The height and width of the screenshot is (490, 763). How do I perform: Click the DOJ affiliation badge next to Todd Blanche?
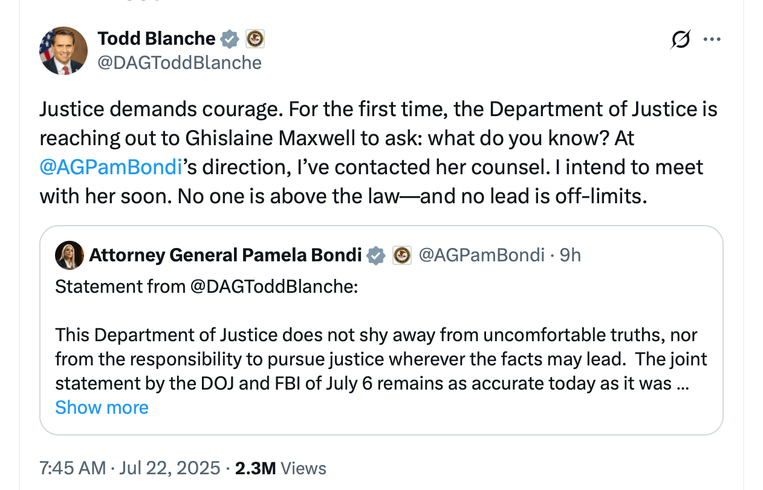(256, 38)
